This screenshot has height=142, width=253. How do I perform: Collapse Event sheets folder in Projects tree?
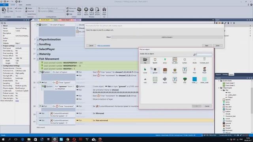click(x=219, y=80)
